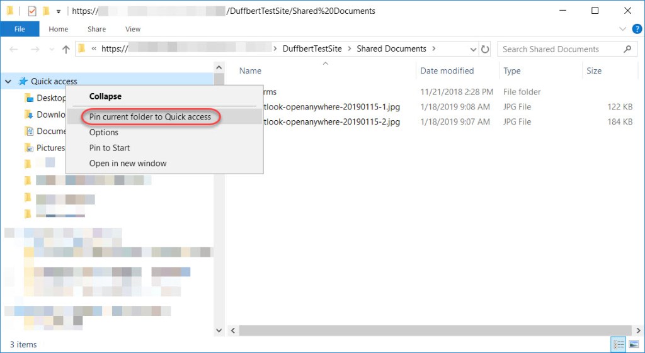This screenshot has height=353, width=645.
Task: Click the Downloads folder icon in navigation pane
Action: point(29,115)
